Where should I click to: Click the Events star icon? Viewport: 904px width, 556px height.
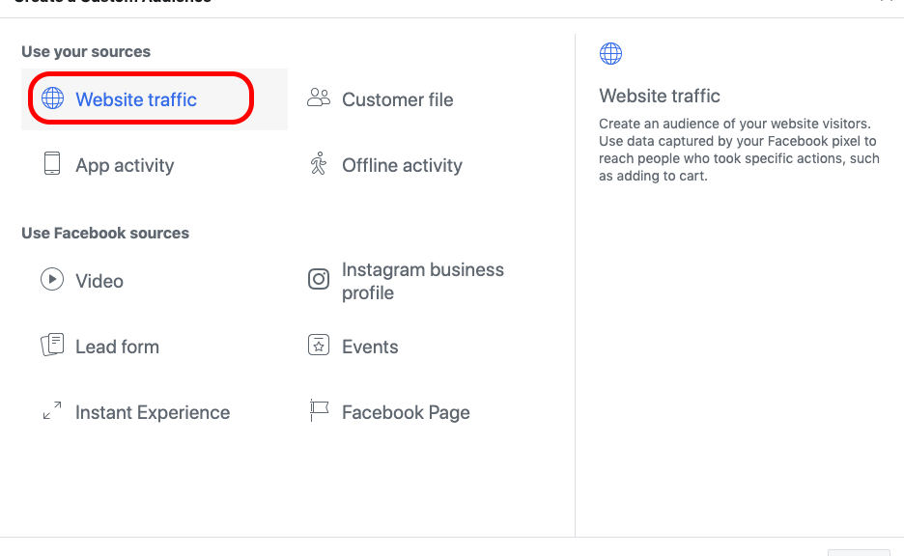319,346
